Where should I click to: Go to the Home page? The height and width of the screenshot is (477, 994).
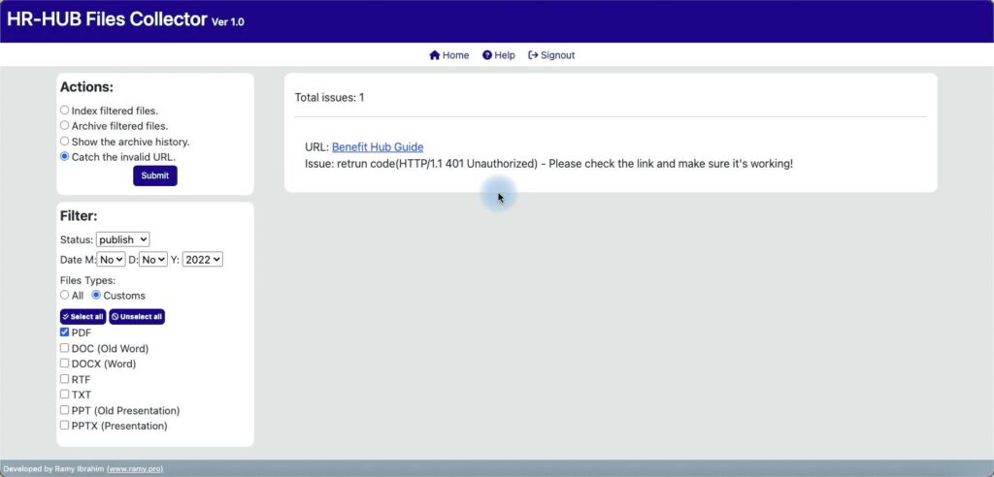448,55
